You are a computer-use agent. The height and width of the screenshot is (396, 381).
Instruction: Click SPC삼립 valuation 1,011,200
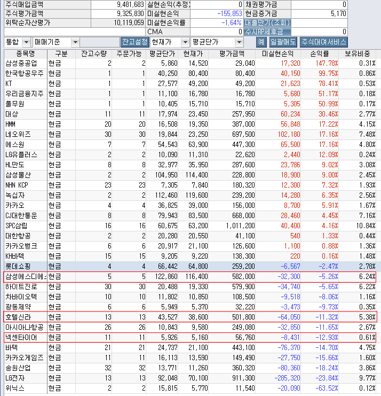click(x=240, y=226)
